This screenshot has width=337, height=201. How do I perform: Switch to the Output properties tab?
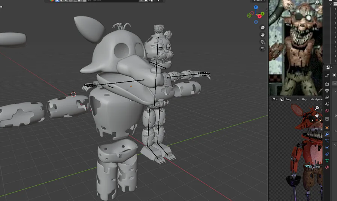click(x=327, y=91)
